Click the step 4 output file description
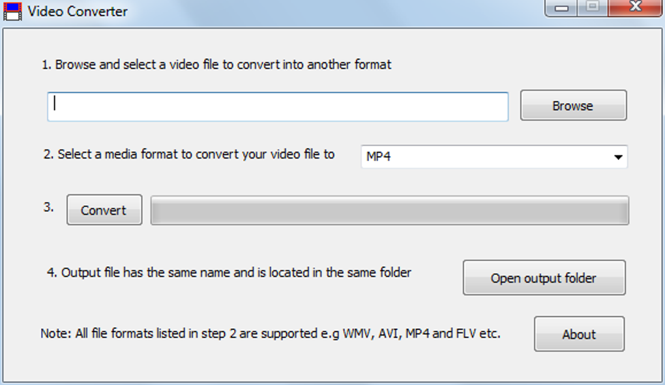Viewport: 665px width, 385px height. click(229, 273)
